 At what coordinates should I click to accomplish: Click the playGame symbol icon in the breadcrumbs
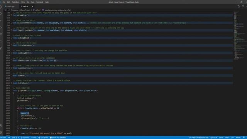[x=43, y=10]
